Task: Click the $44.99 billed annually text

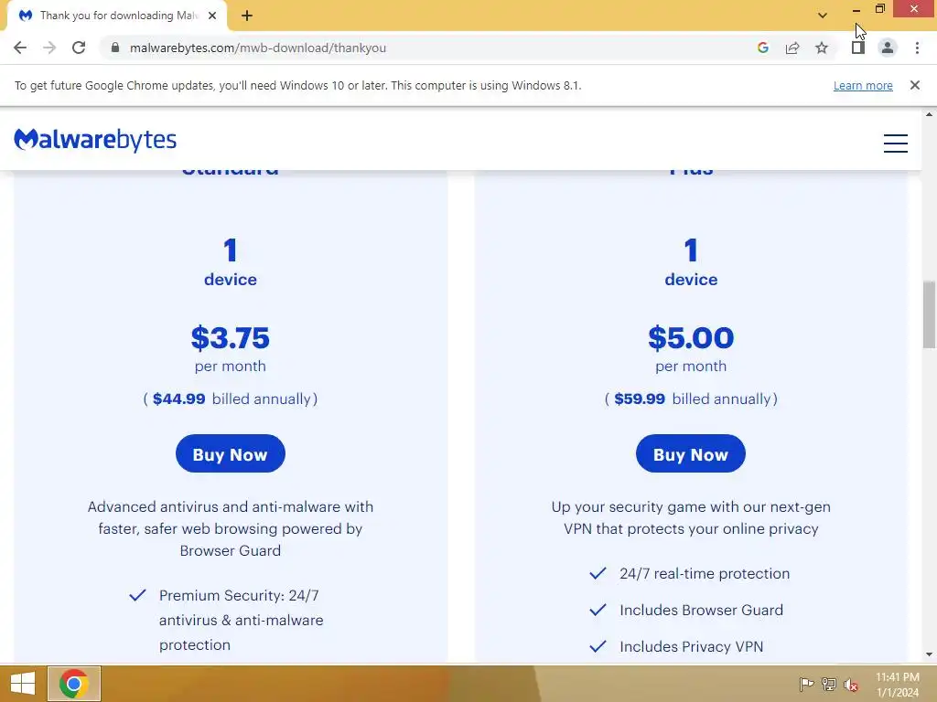Action: click(x=230, y=399)
